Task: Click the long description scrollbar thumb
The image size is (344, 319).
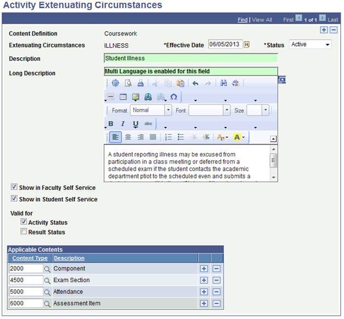Action: (x=273, y=161)
